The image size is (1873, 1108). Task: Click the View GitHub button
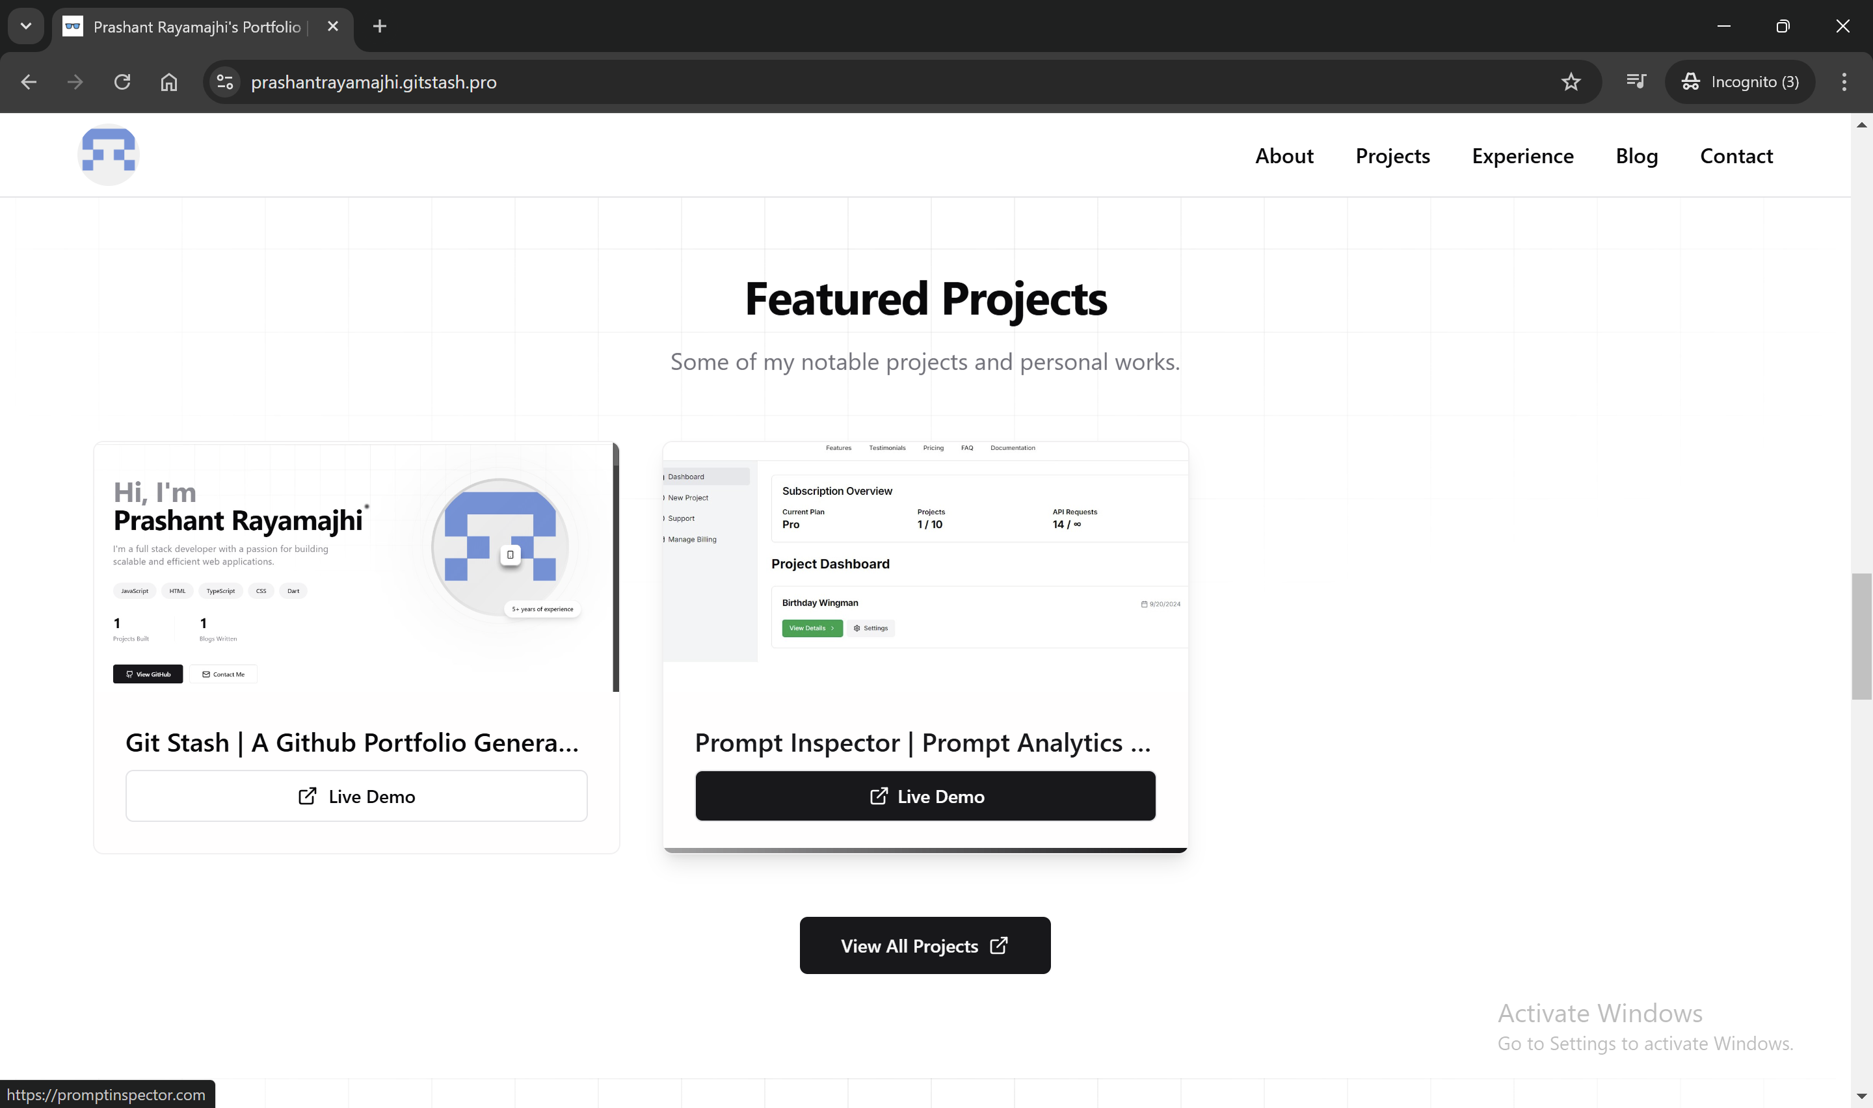147,674
